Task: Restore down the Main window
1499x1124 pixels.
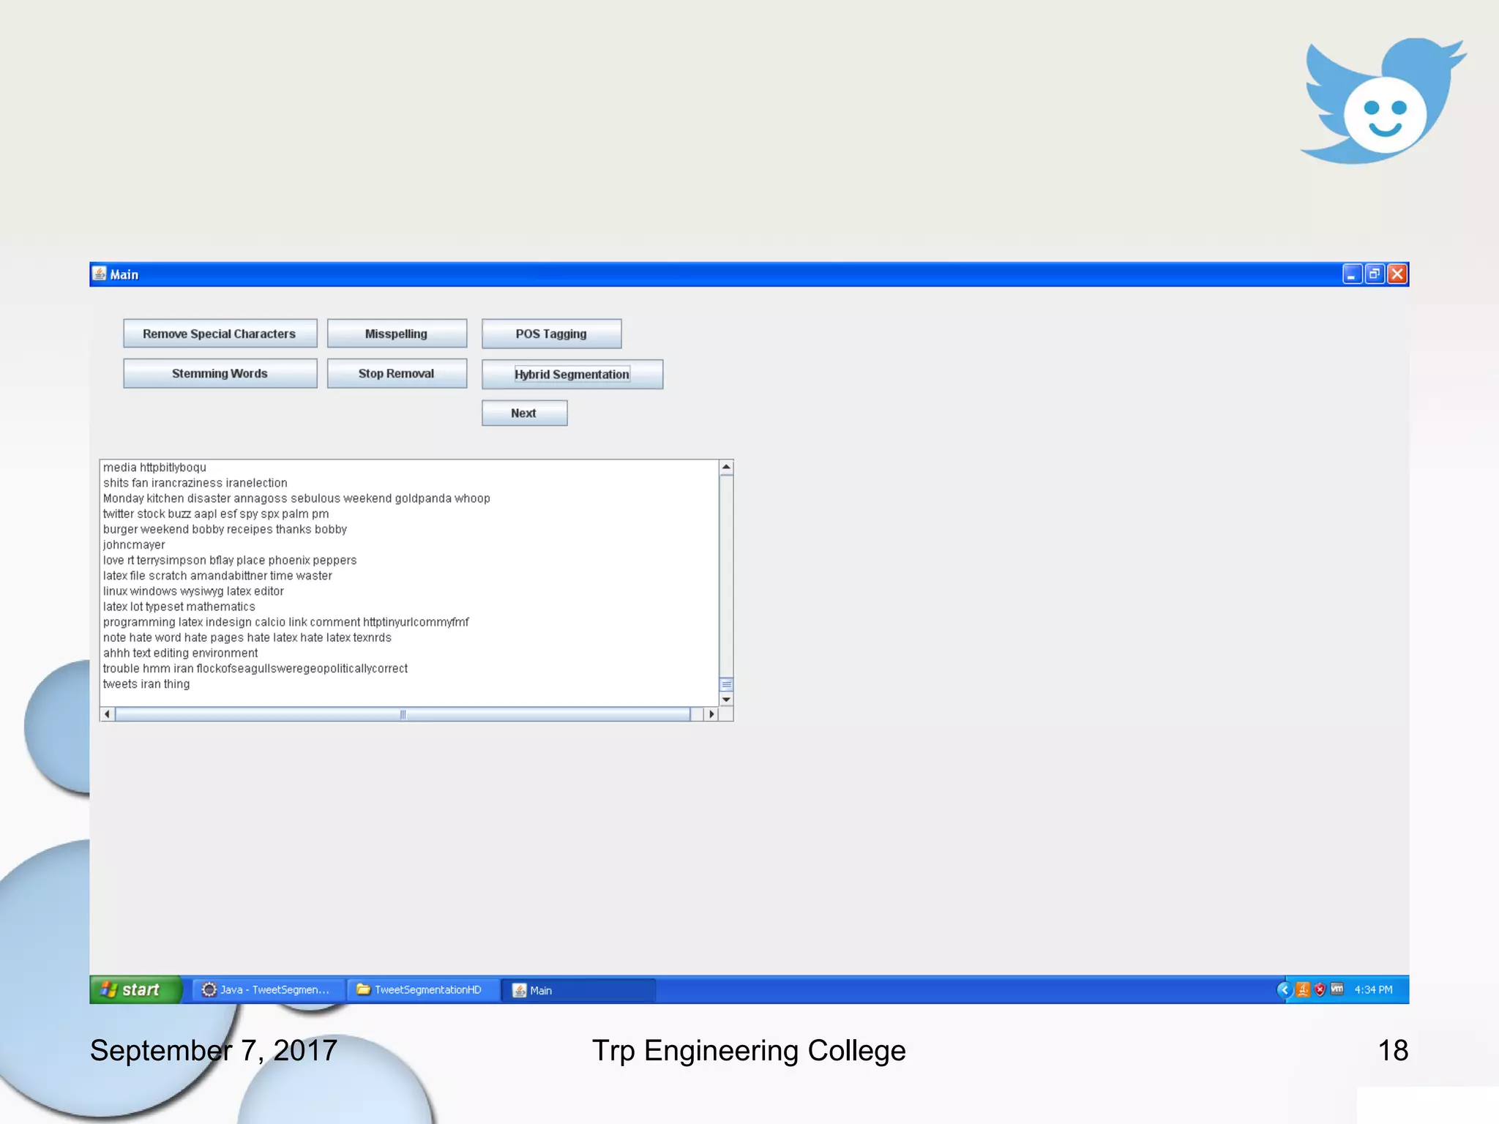Action: pyautogui.click(x=1374, y=274)
